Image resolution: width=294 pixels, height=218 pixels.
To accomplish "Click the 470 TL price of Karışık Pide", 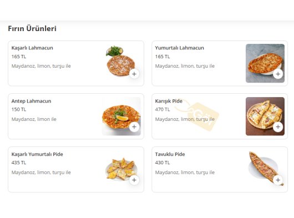I will coord(163,109).
